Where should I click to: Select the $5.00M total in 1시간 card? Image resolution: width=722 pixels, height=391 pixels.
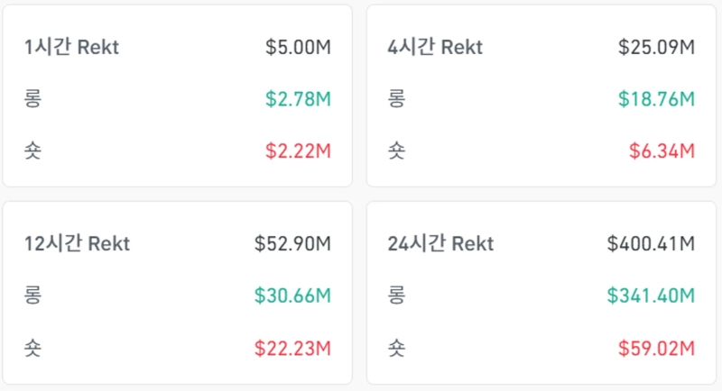coord(298,47)
